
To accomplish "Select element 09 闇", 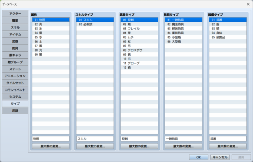I will coord(51,54).
